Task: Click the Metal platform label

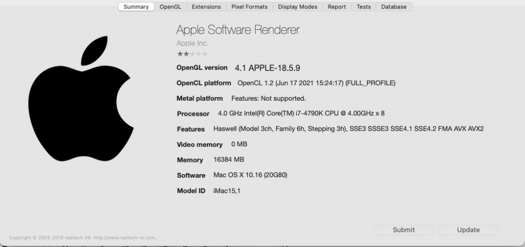Action: coord(199,98)
